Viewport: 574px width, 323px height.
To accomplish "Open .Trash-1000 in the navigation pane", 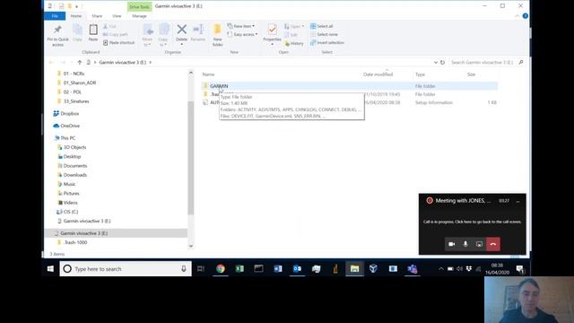I will [75, 242].
